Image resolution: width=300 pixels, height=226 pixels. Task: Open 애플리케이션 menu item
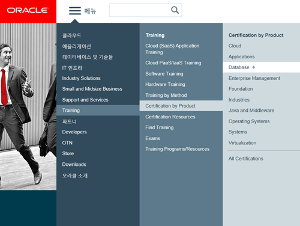77,46
